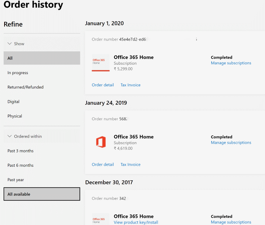Viewport: 265px width, 225px height.
Task: Open the Office 365 Home thumbnail for the December 30, 2017 order
Action: pos(101,219)
